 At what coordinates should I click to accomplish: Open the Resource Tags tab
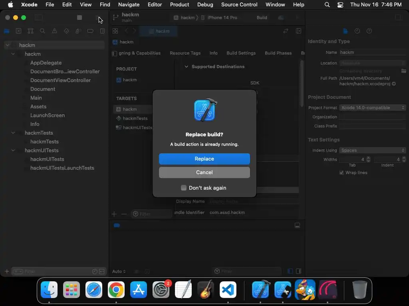point(185,53)
